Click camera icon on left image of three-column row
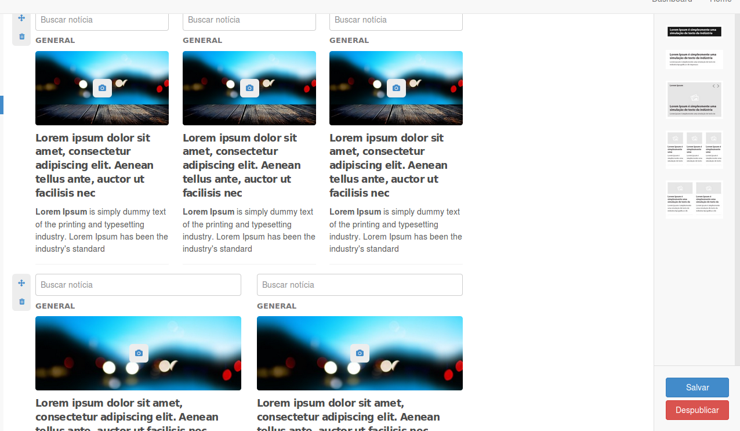740x431 pixels. (102, 88)
